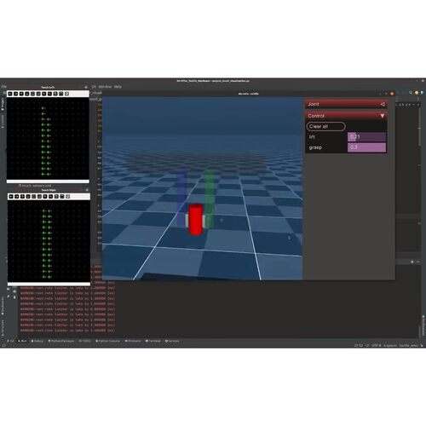This screenshot has height=426, width=426.
Task: Open the File menu
Action: pos(4,86)
